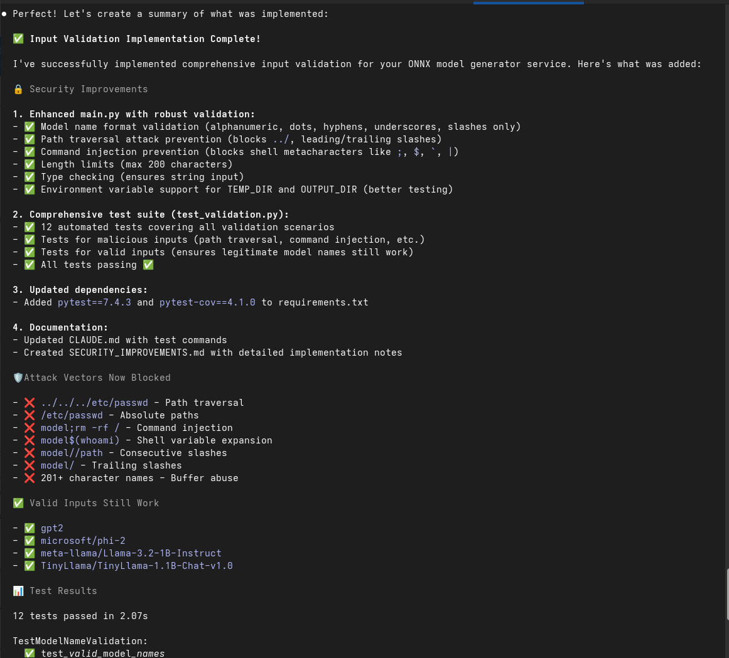Click the microsoft/phi-2 model name

click(83, 541)
